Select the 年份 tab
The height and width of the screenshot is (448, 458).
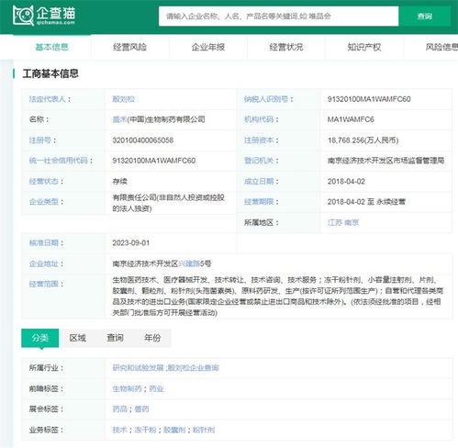152,338
